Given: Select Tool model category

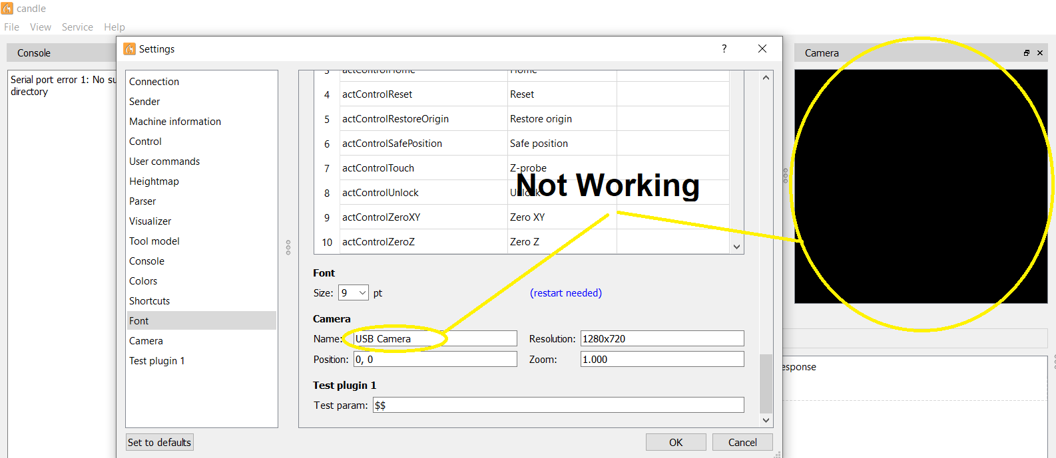Looking at the screenshot, I should 201,241.
